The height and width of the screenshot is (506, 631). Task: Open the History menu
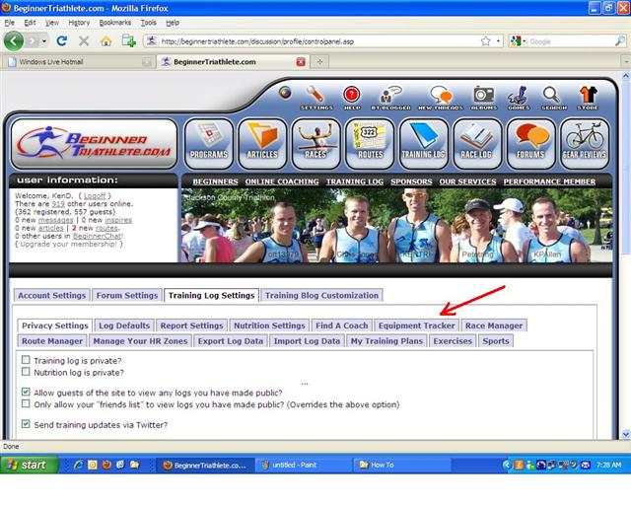coord(79,23)
